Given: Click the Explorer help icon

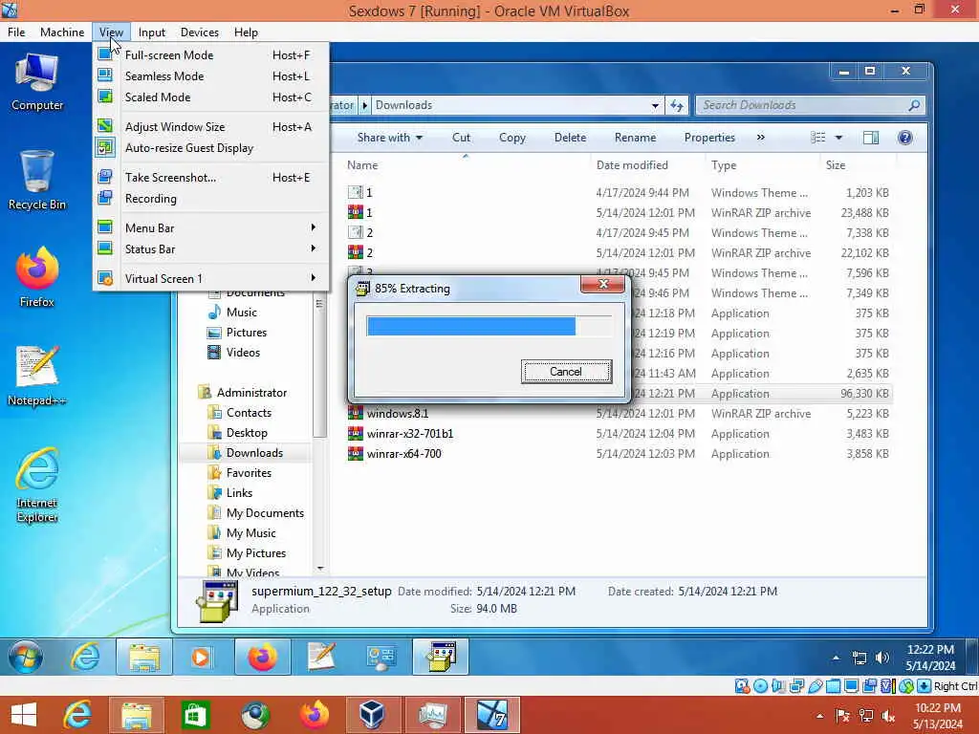Looking at the screenshot, I should [904, 138].
